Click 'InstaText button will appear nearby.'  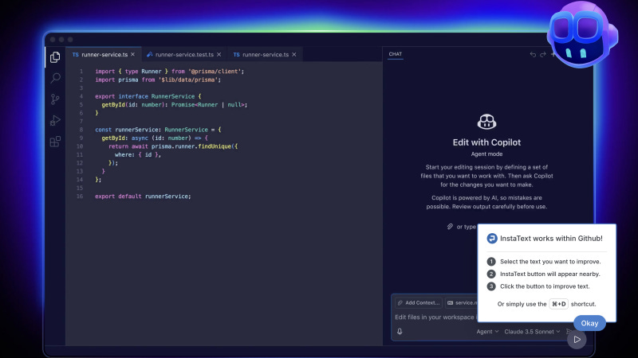(x=549, y=274)
